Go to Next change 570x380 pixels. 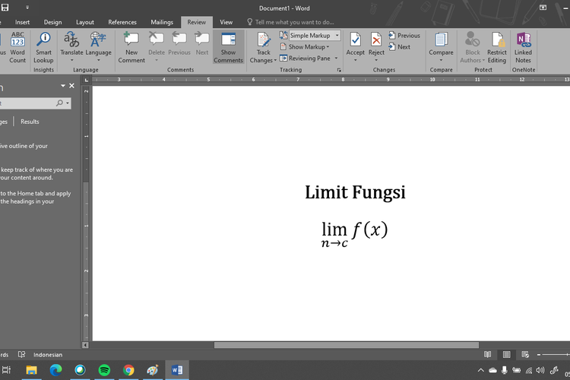pos(400,46)
